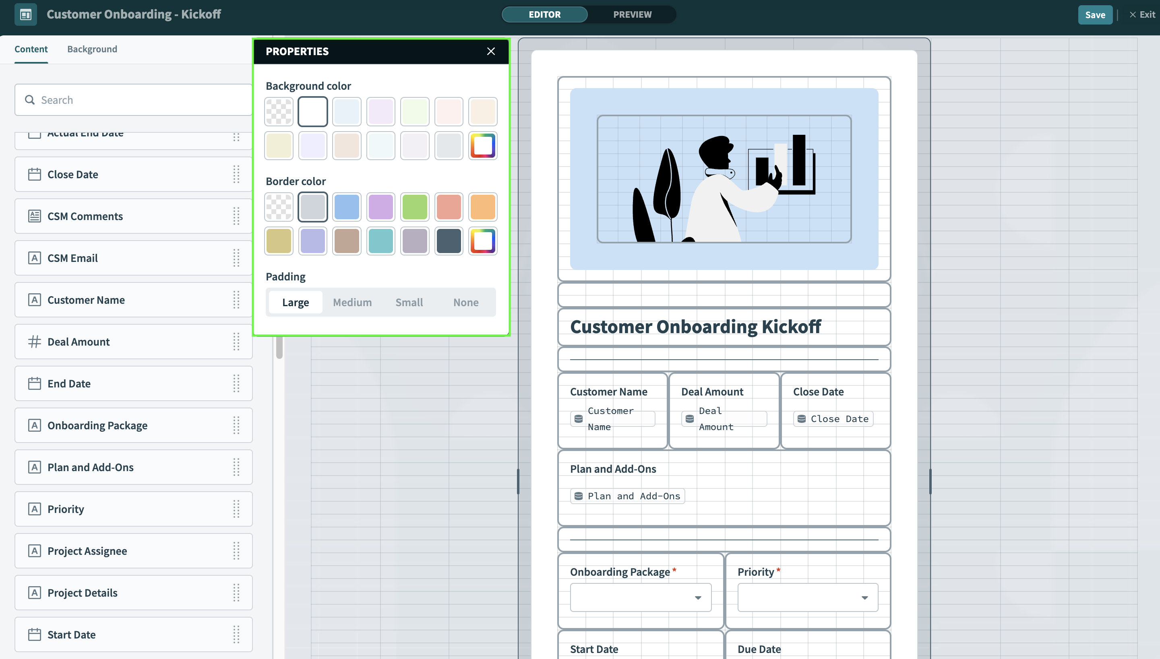Click the text-field icon on Project Assignee

(34, 551)
